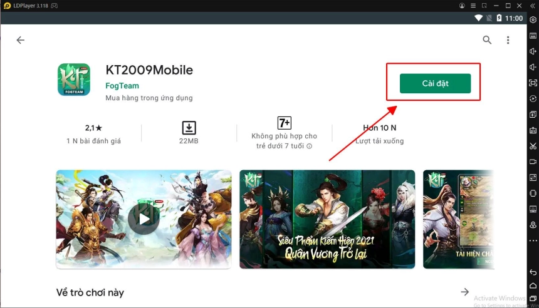This screenshot has height=308, width=539.
Task: Open LDPlayer settings gear in sidebar
Action: 533,20
